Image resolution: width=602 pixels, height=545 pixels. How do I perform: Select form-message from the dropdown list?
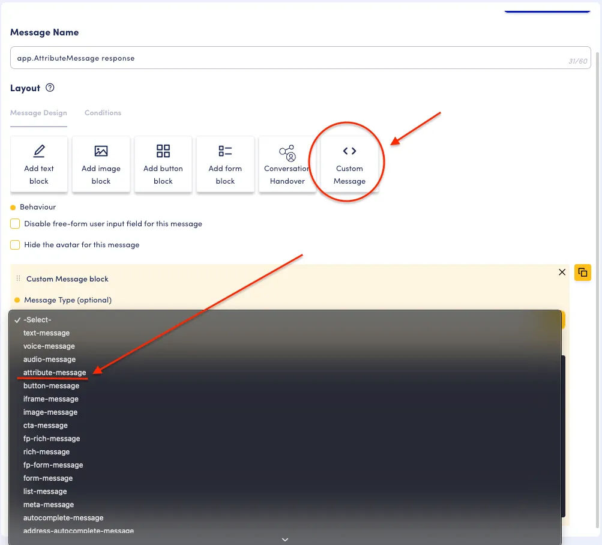[285, 478]
